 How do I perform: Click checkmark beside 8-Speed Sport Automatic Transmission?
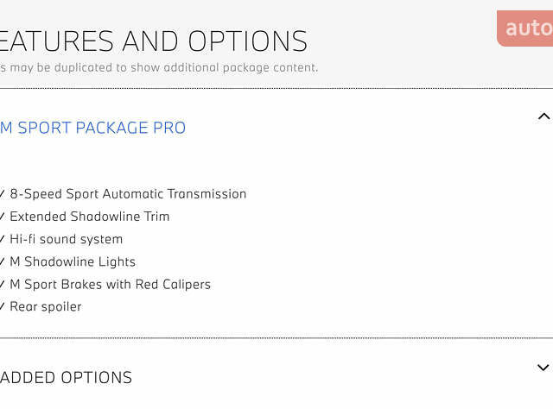coord(2,194)
